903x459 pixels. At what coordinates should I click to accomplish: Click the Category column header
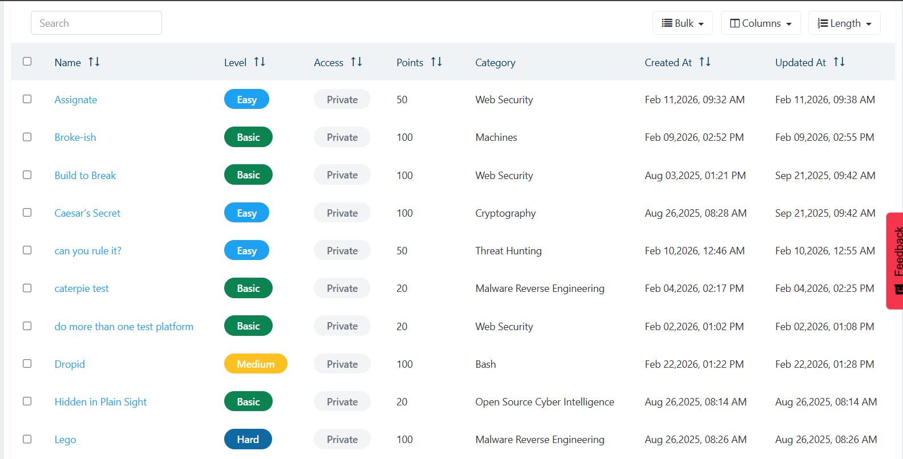495,63
